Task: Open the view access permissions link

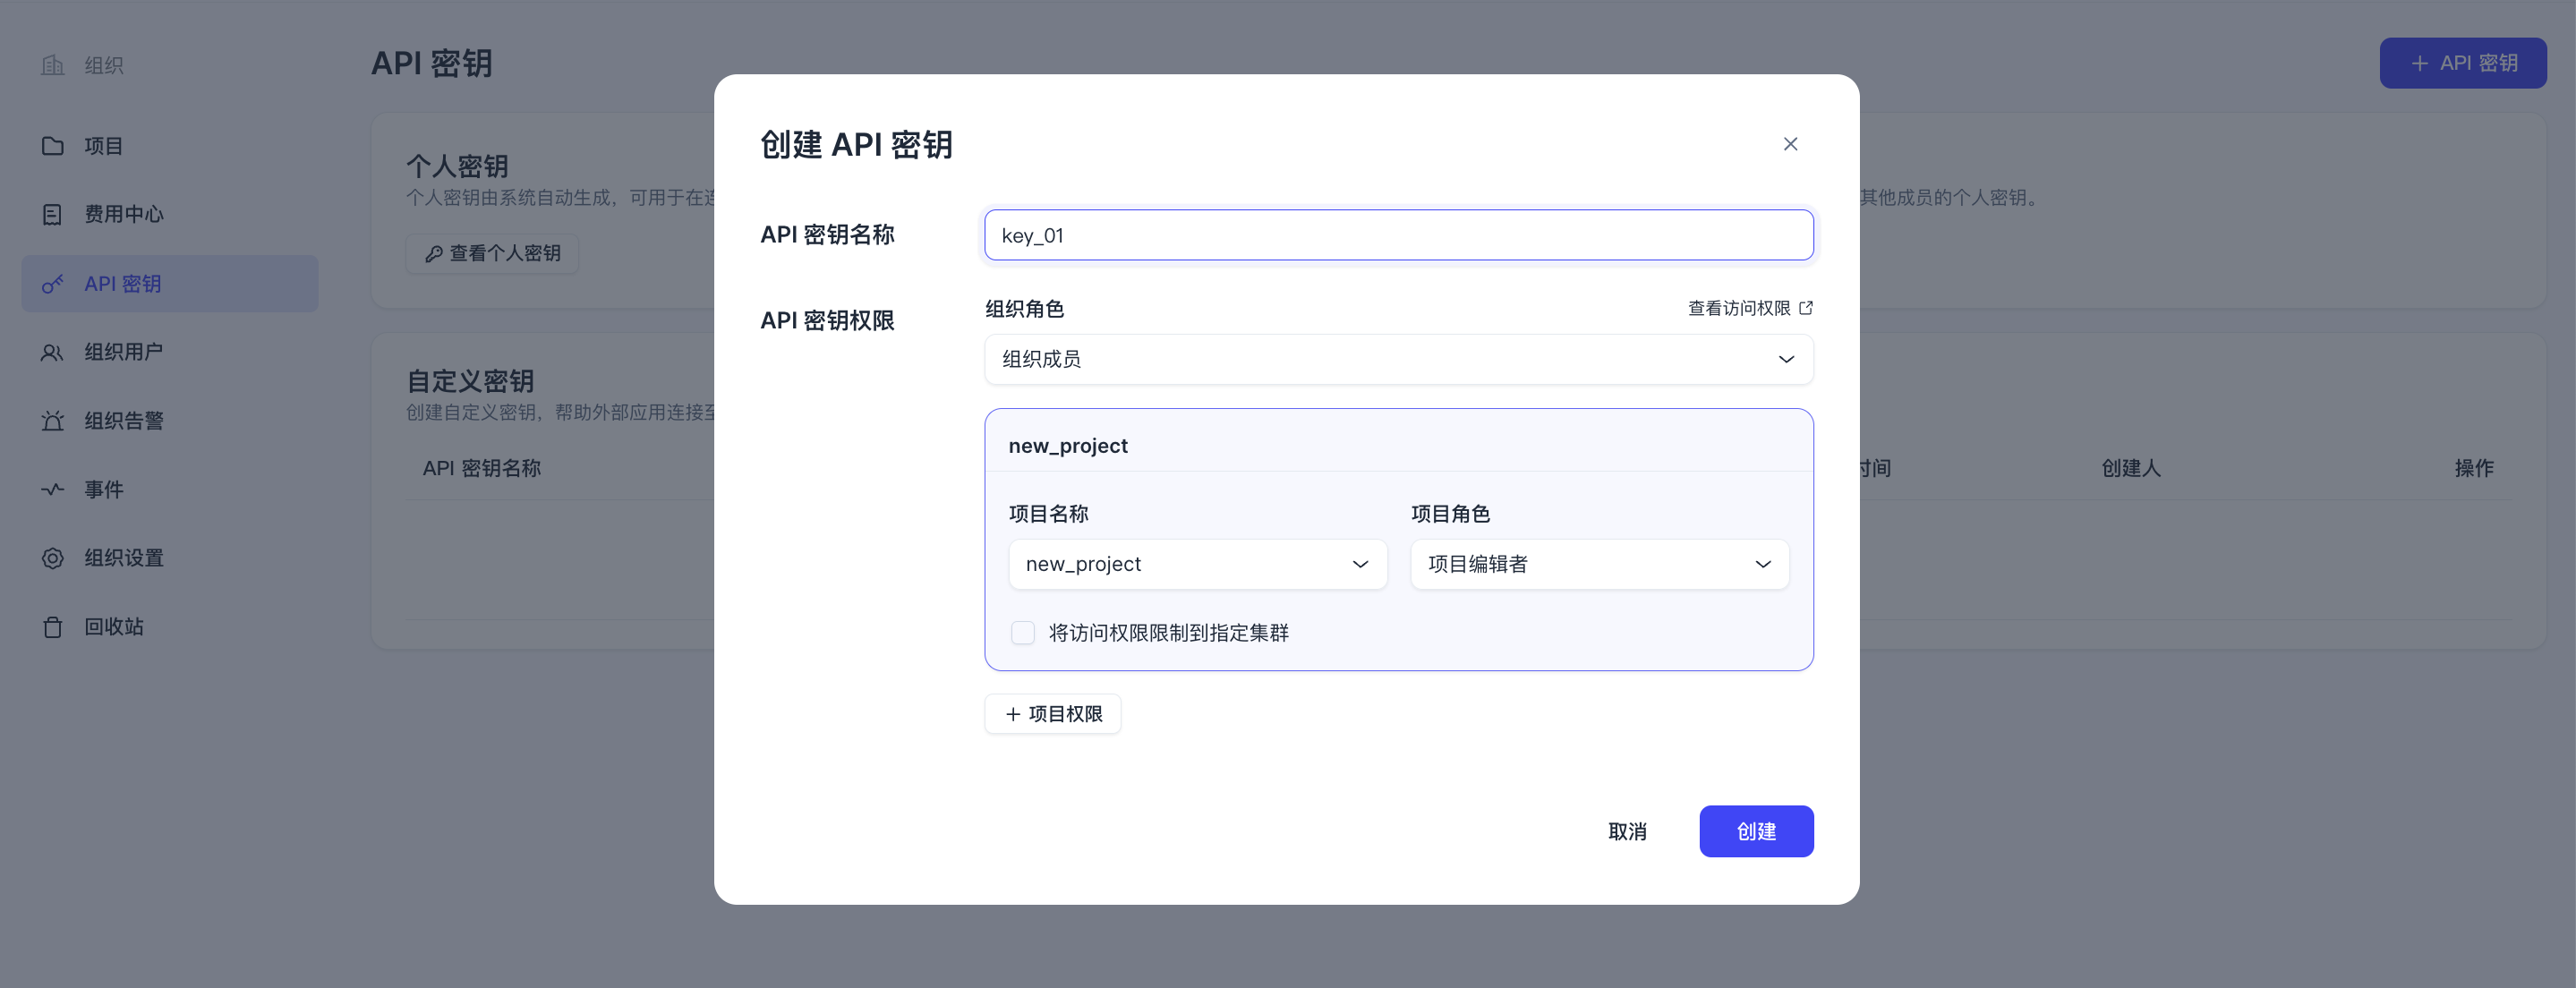Action: (x=1749, y=308)
